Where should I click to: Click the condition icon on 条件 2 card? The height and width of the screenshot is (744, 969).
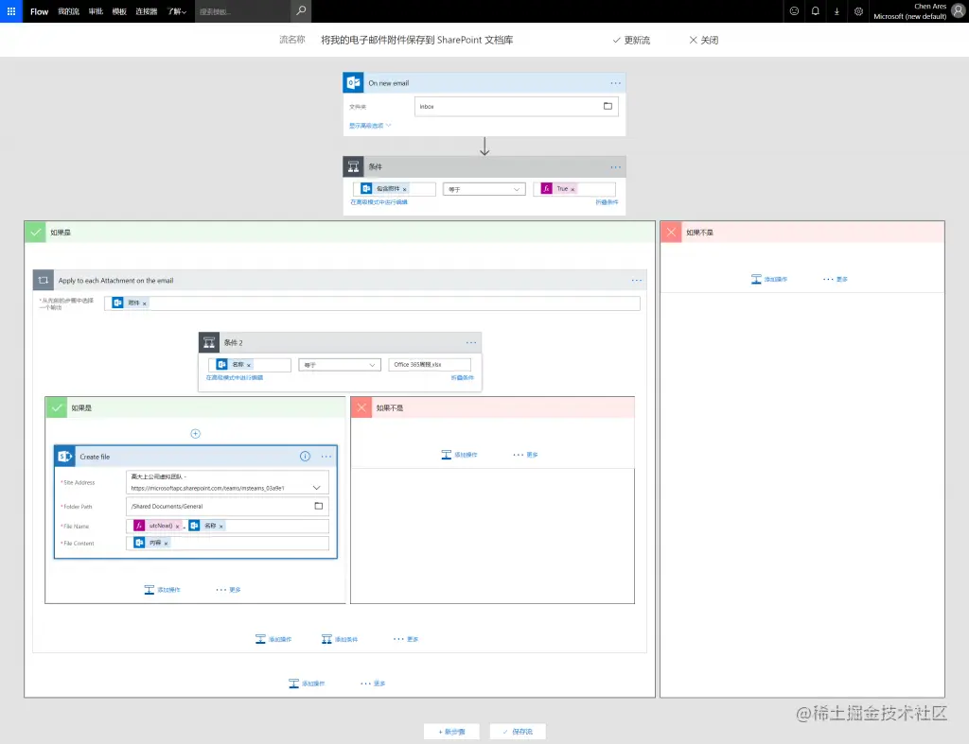tap(209, 342)
